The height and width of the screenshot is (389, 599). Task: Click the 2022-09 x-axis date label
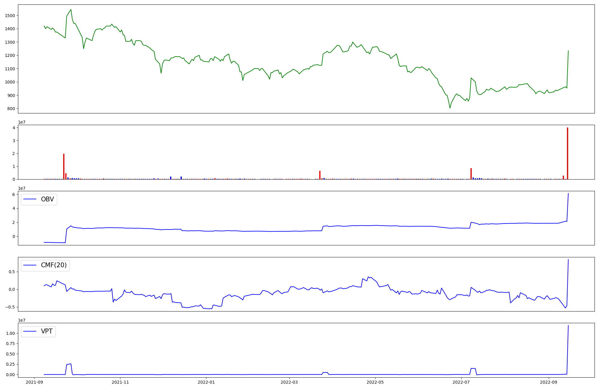(549, 382)
